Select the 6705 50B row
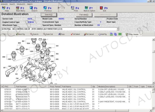The width and height of the screenshot is (155, 112). coord(76,107)
